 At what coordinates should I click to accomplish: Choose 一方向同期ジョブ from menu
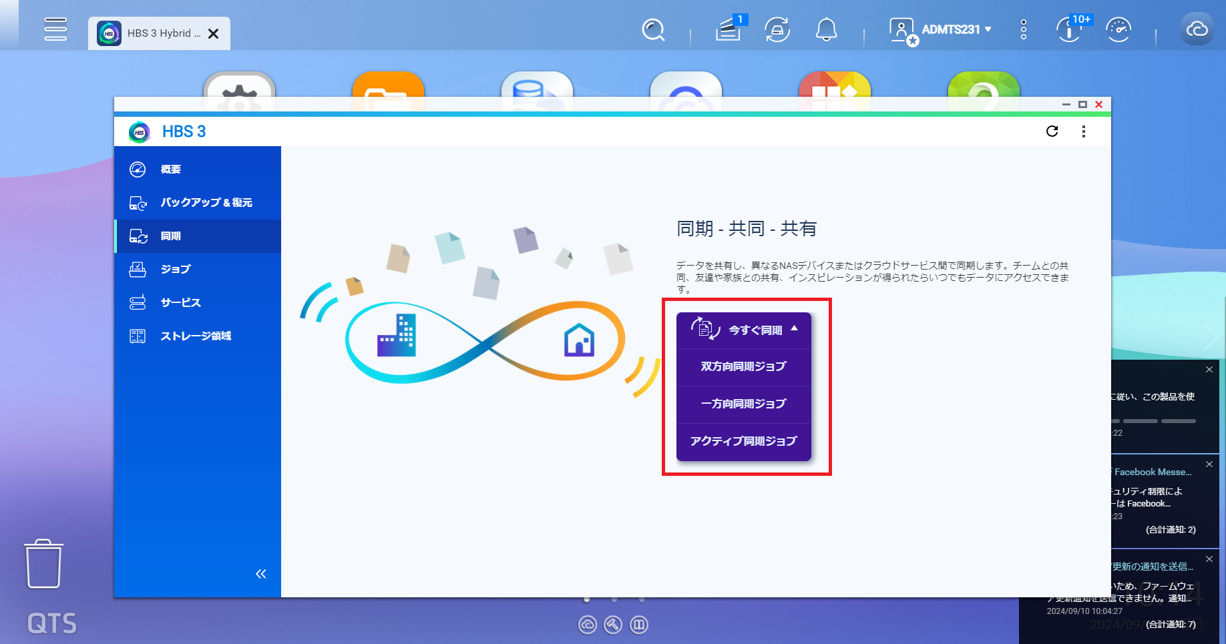(x=744, y=404)
